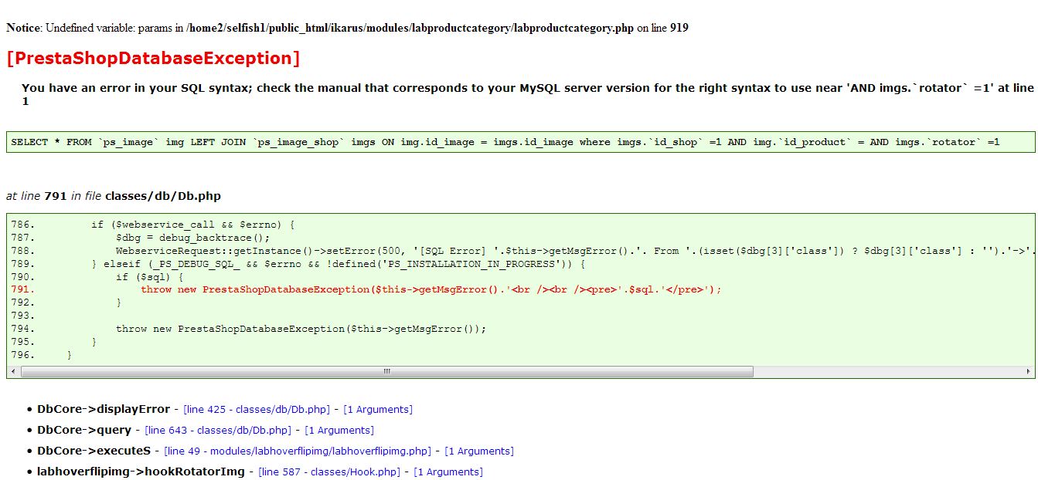
Task: Click the highlighted red line 791 throw statement
Action: point(431,289)
